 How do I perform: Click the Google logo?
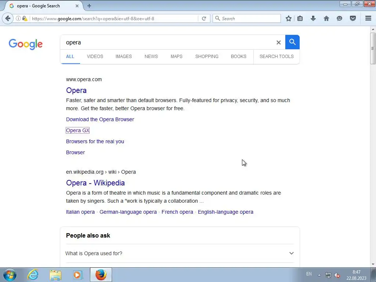pos(26,44)
